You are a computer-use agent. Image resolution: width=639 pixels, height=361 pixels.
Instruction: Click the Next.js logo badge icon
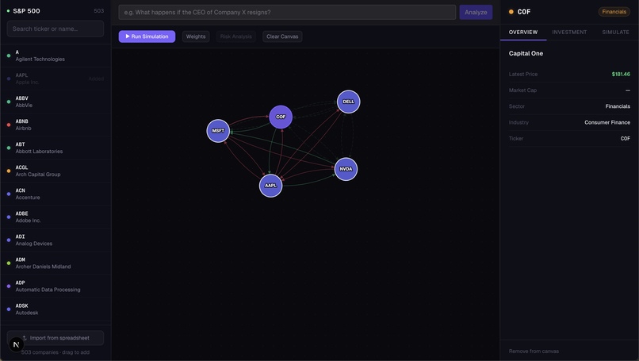click(x=17, y=344)
